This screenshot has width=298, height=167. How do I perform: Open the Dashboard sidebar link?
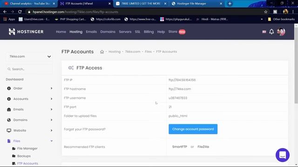coord(14,79)
